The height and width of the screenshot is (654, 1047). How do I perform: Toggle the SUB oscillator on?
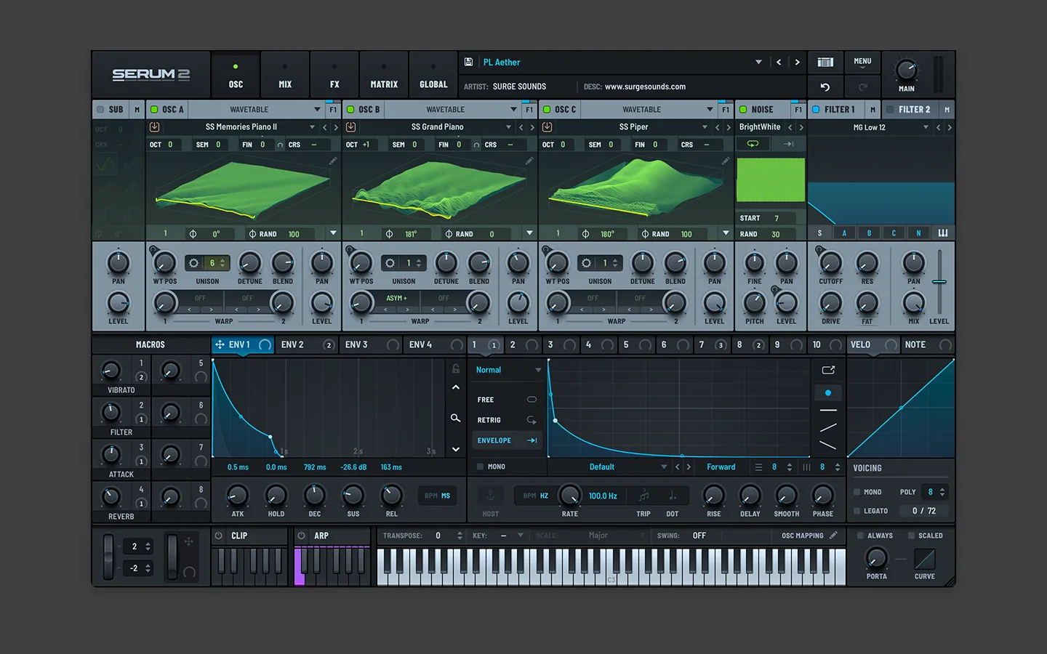coord(100,110)
